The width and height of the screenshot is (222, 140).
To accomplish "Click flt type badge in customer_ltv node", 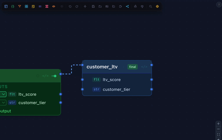I will pyautogui.click(x=96, y=80).
